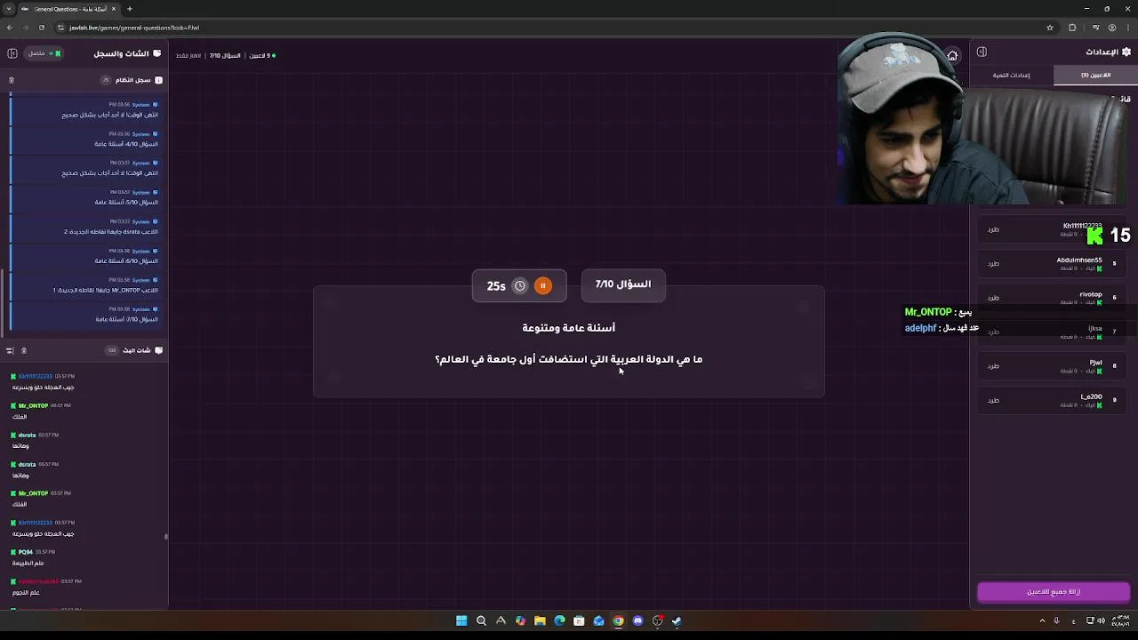Select the General Questions browser tab
The image size is (1138, 640).
point(69,9)
